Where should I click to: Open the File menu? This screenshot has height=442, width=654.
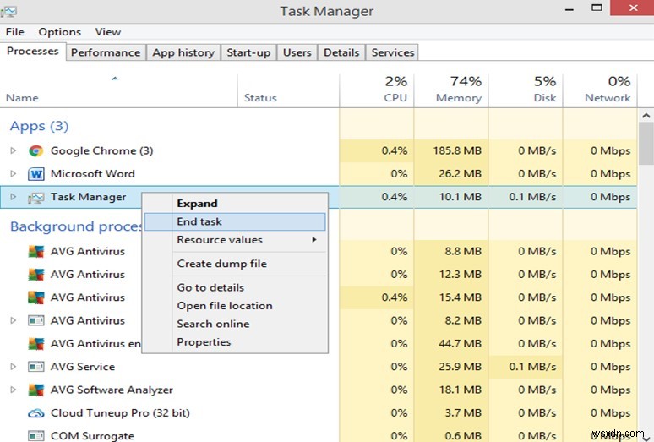coord(15,32)
